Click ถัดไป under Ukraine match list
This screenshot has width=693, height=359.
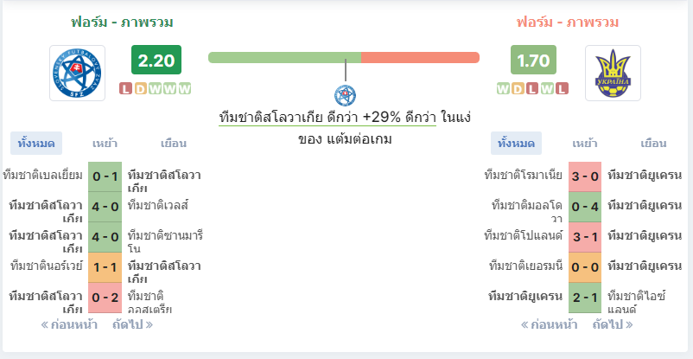pos(613,325)
